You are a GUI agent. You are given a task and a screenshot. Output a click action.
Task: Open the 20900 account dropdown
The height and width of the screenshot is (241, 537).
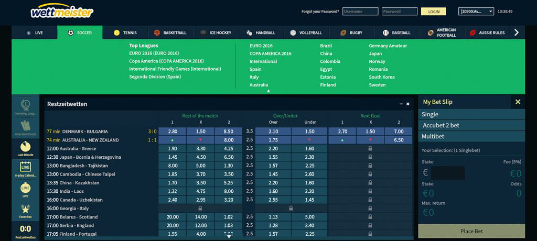476,12
